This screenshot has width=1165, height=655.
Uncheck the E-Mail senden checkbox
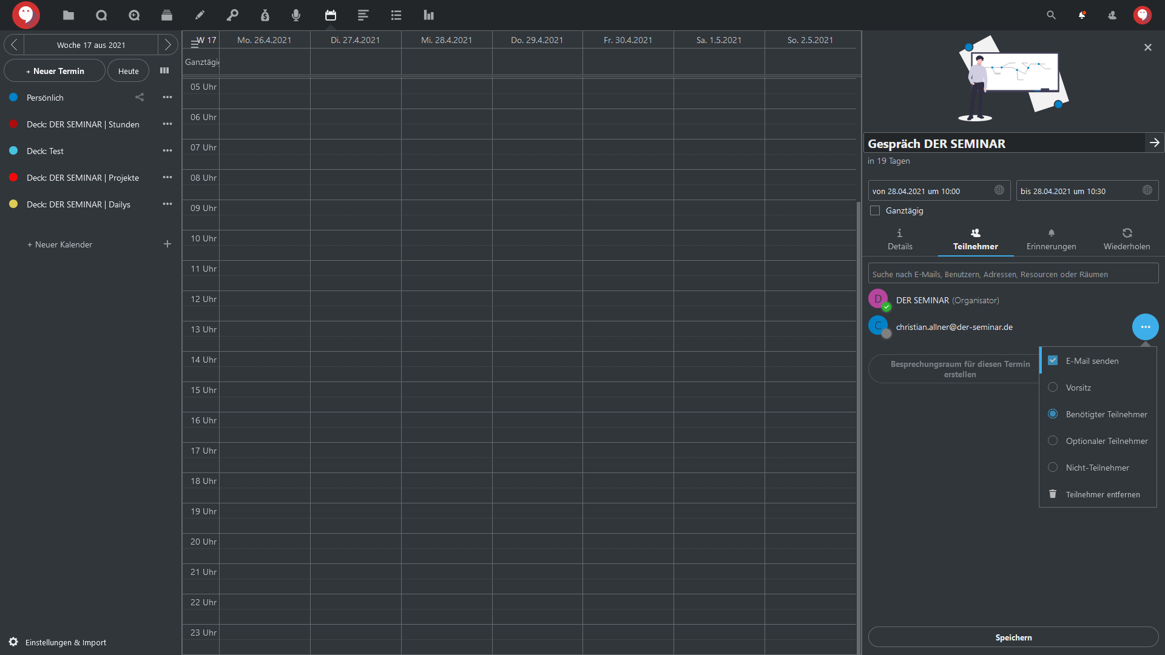point(1053,360)
